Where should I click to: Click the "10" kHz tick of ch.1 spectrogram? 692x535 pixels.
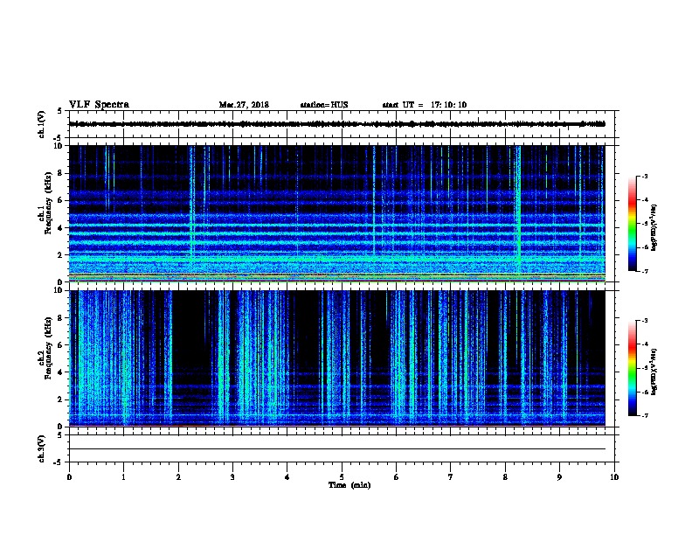click(x=59, y=146)
